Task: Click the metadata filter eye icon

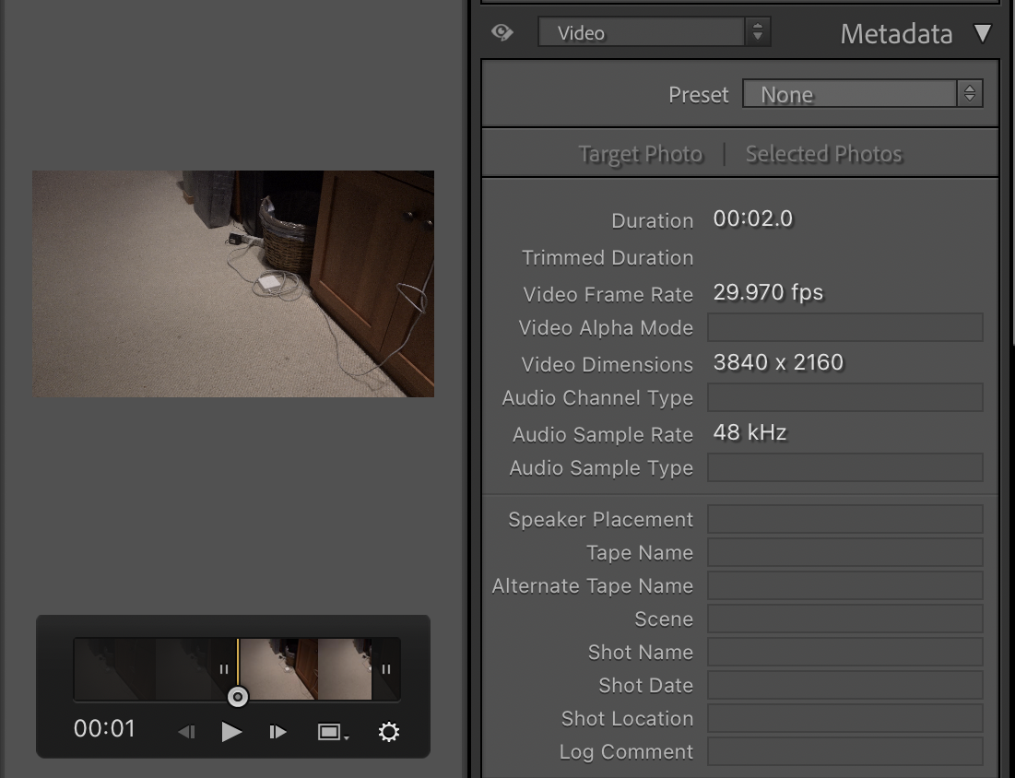Action: coord(502,32)
